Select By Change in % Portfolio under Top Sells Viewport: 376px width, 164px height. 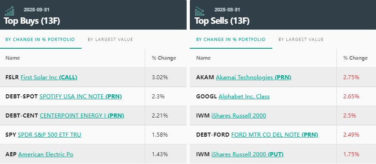pyautogui.click(x=231, y=40)
